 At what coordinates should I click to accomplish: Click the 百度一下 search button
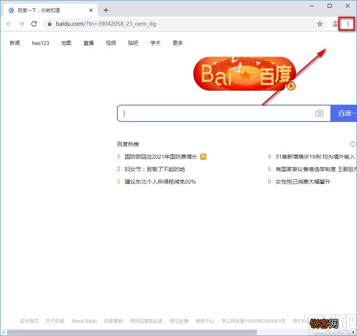pyautogui.click(x=344, y=113)
